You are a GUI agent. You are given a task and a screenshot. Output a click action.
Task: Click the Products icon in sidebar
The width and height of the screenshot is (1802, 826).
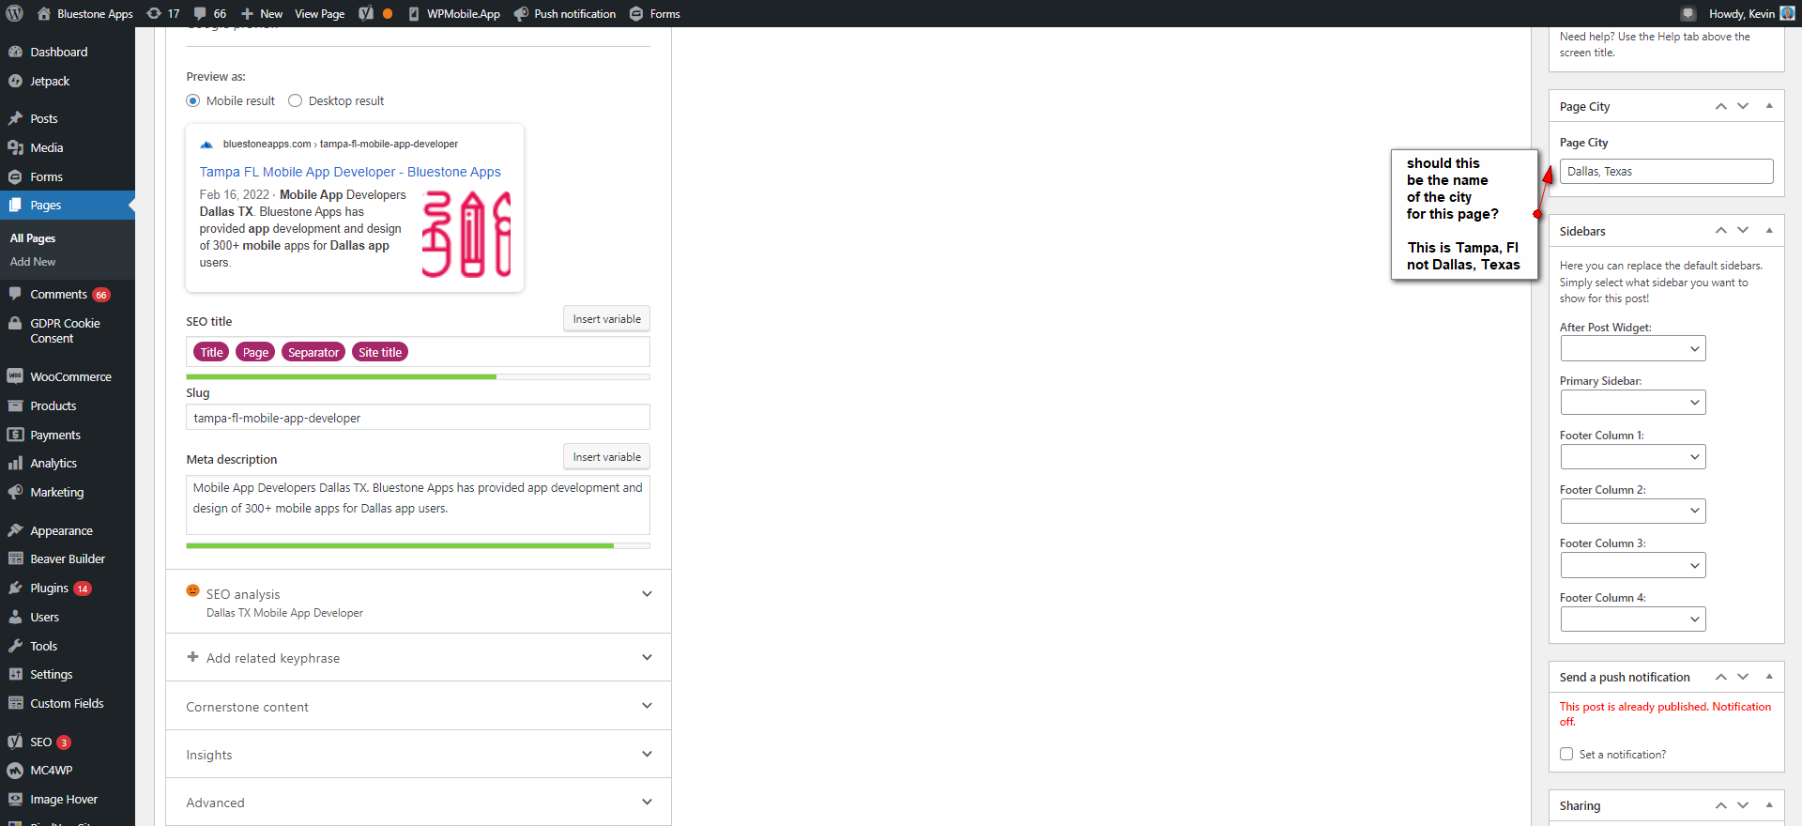point(15,405)
